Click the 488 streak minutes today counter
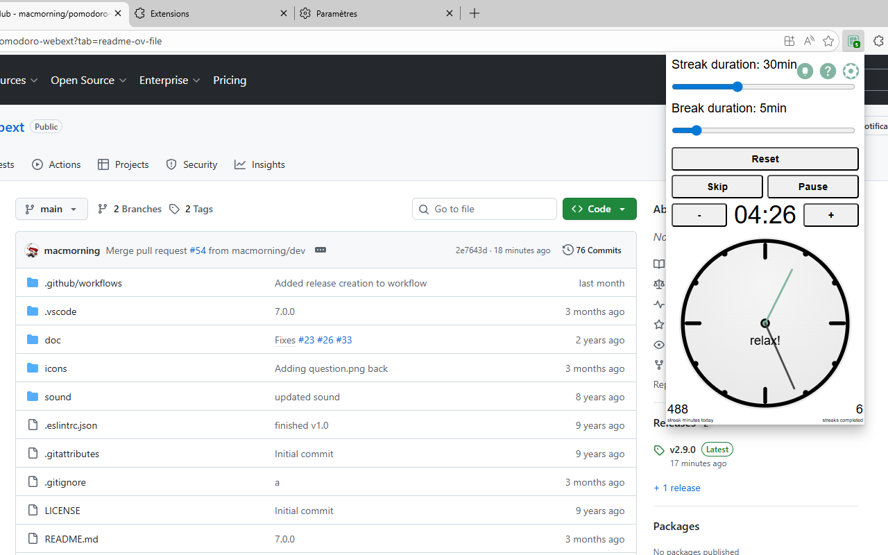The height and width of the screenshot is (555, 888). (x=678, y=409)
